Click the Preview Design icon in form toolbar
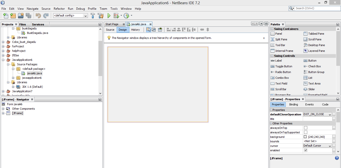The height and width of the screenshot is (168, 341). tap(160, 29)
